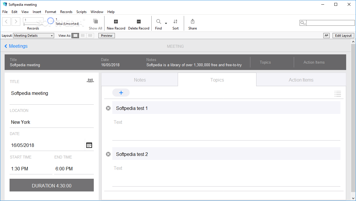Open the Records menu
Screen dimensions: 356x201
point(66,12)
